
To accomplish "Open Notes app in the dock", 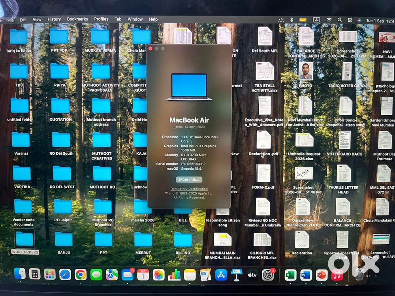I will (x=190, y=275).
